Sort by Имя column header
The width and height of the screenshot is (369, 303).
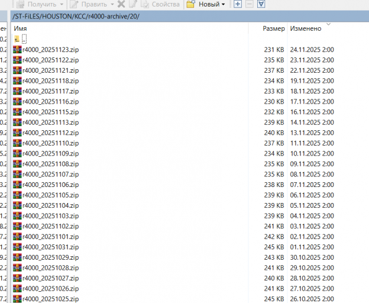tap(20, 28)
